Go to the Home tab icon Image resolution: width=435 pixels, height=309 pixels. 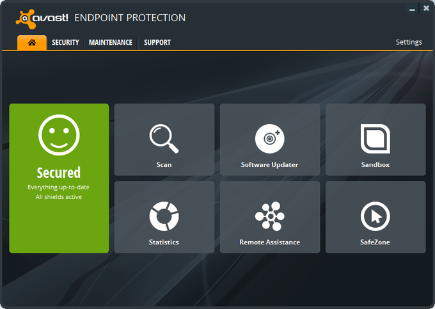[32, 42]
